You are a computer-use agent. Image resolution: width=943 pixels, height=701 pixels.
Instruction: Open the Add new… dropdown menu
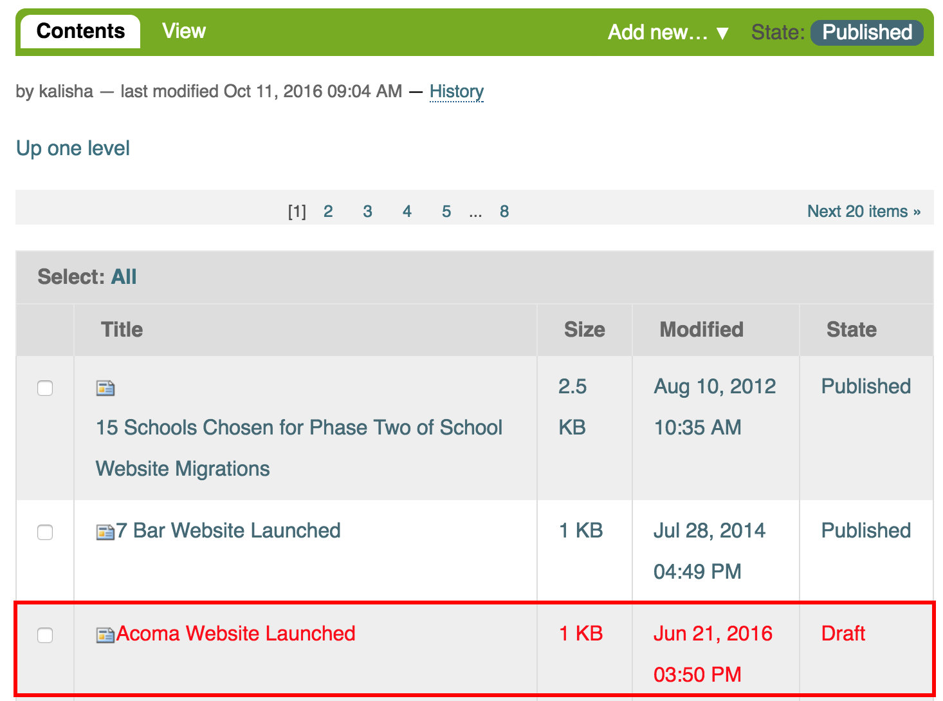tap(669, 32)
